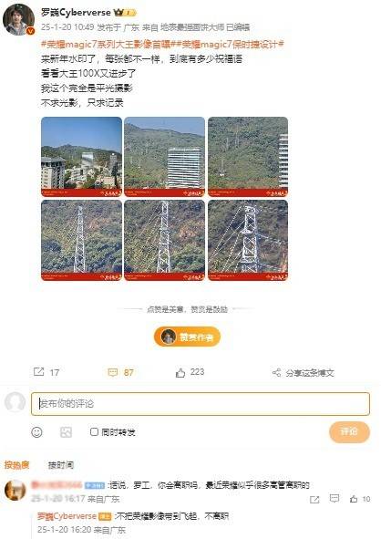Open the emoji picker smiley icon
Viewport: 381px width, 539px height.
pyautogui.click(x=36, y=432)
